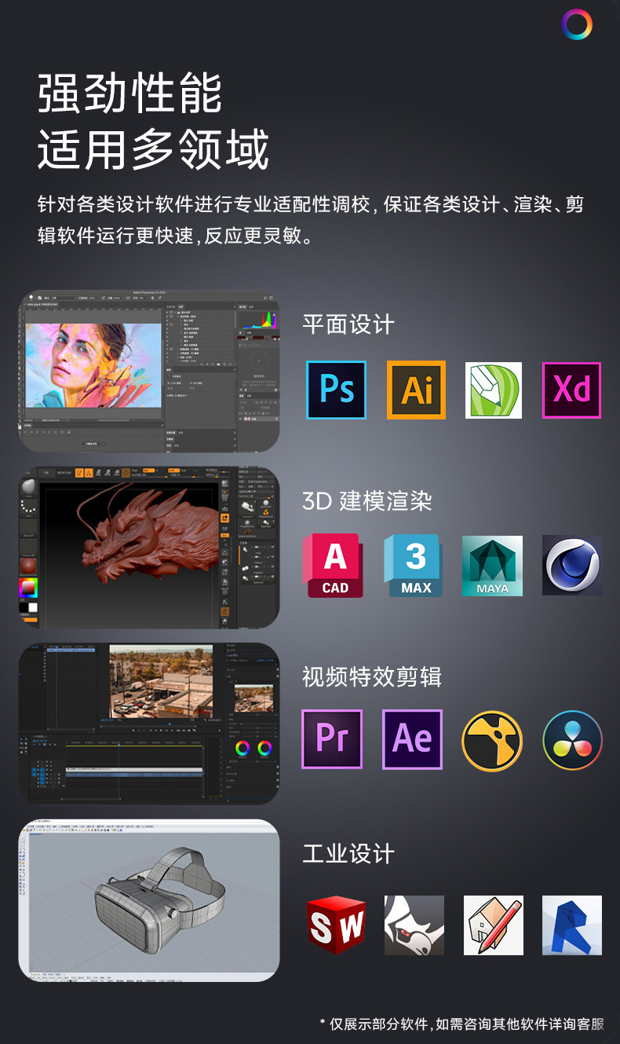620x1044 pixels.
Task: Open the Photoshop screenshot thumbnail
Action: (x=149, y=372)
